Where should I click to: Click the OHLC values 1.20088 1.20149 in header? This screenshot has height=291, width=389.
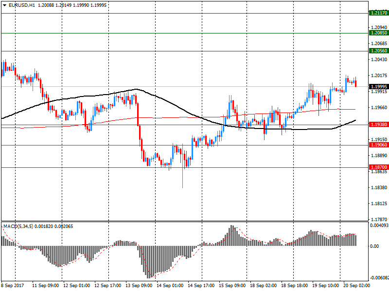(54, 5)
